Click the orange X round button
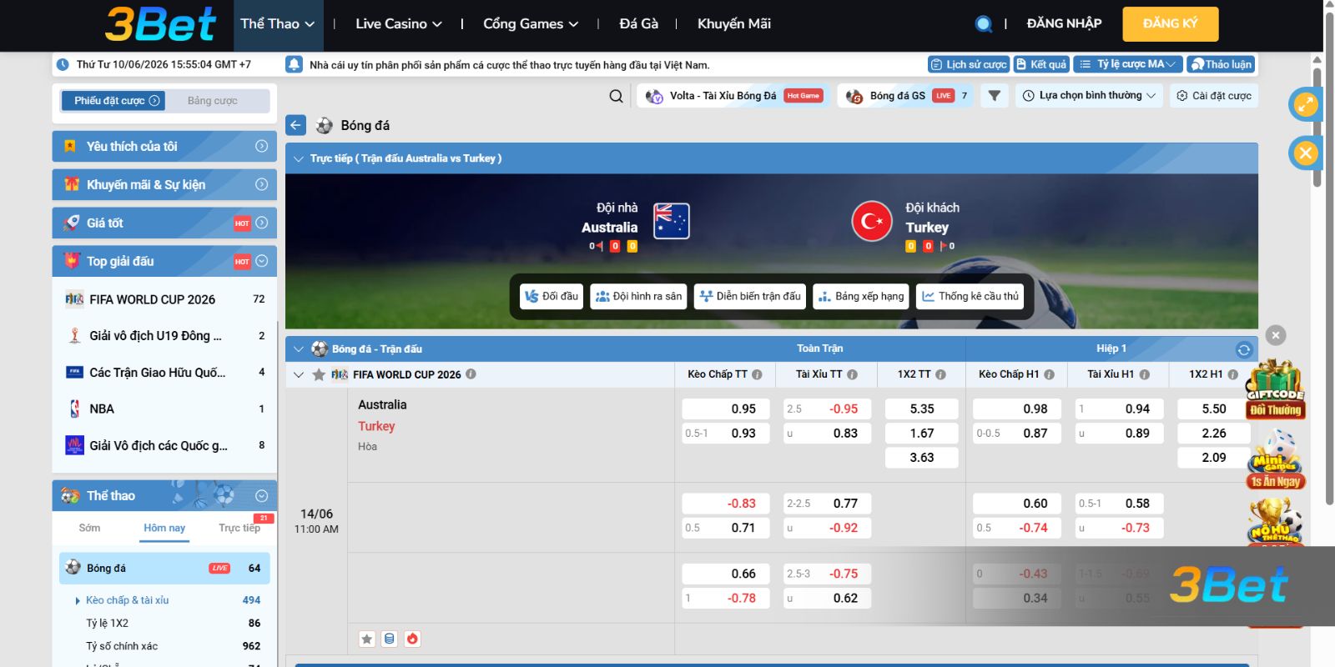 pyautogui.click(x=1306, y=153)
